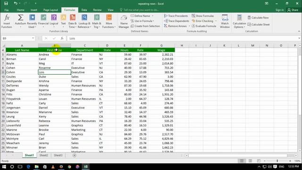
Task: Open Windows Start menu
Action: (x=4, y=167)
